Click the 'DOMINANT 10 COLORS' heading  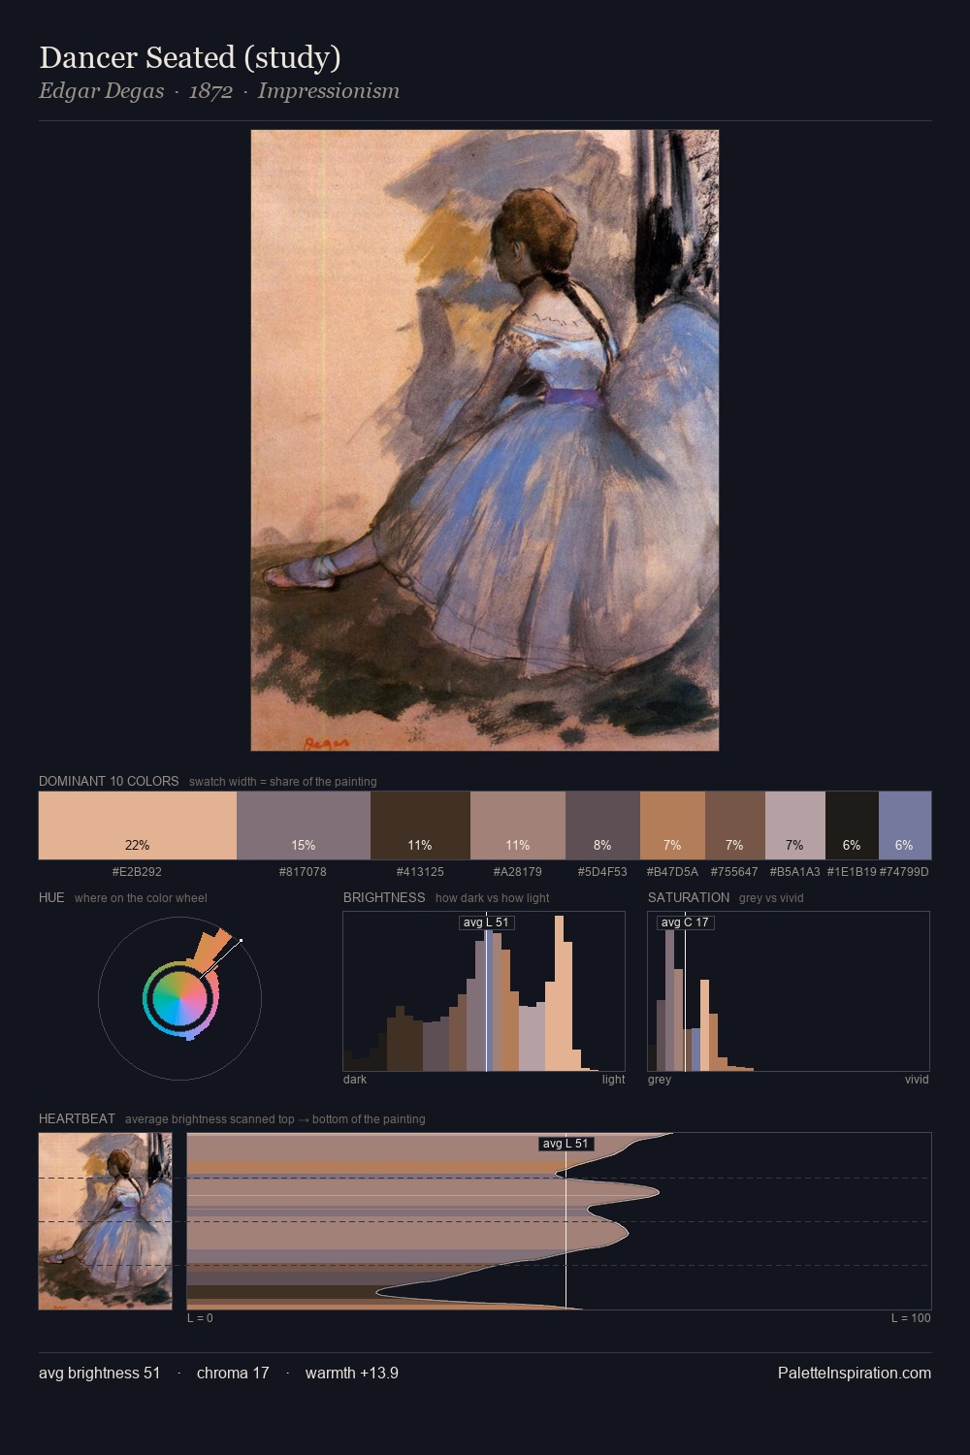click(x=109, y=781)
